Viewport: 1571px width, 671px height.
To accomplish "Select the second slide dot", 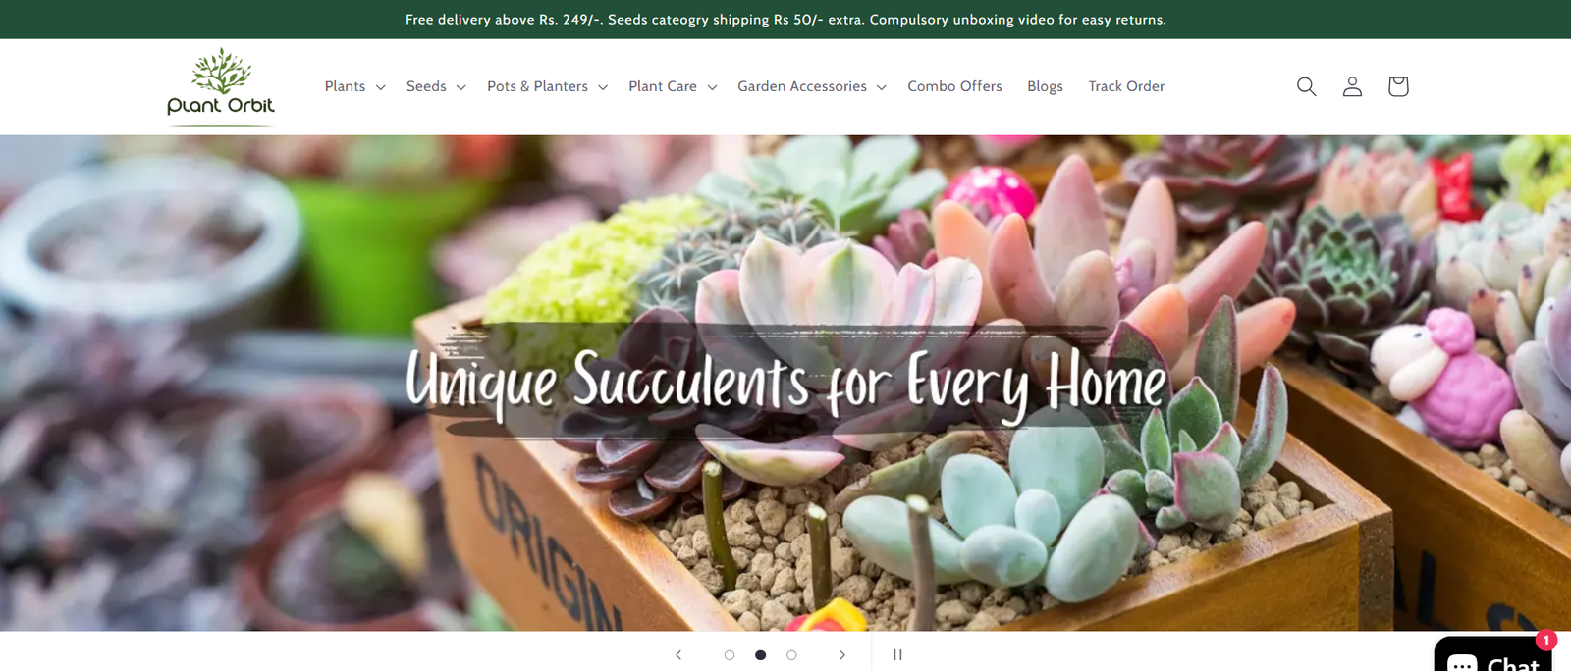I will (x=760, y=654).
